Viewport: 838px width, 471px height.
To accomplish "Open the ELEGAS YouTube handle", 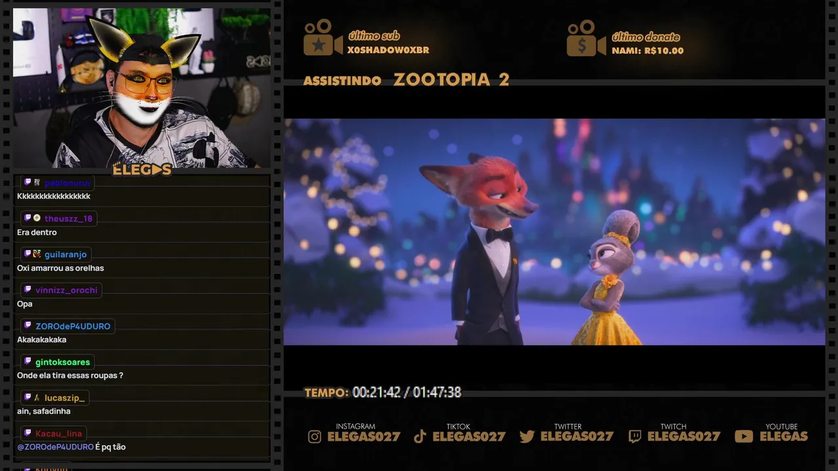I will [x=784, y=436].
